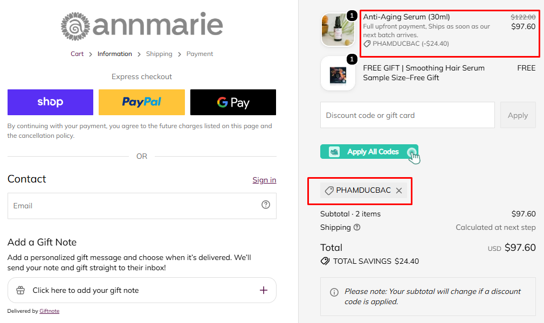Click the Discount code or gift card field
Viewport: 544px width, 323px height.
(407, 115)
